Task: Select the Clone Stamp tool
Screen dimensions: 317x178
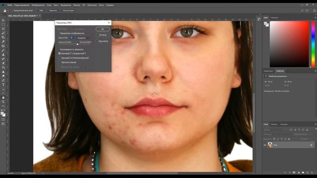Action: [3, 54]
